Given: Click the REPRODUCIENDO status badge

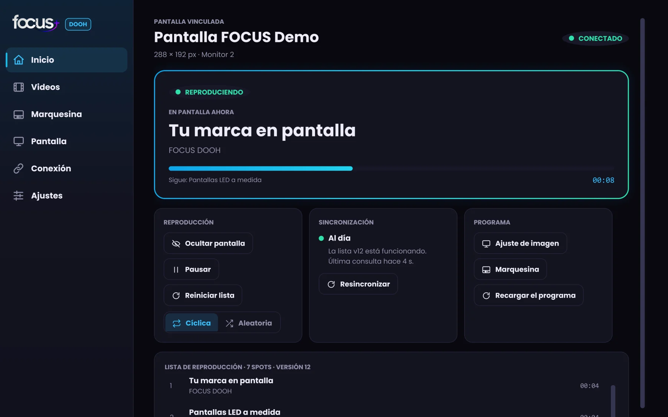Looking at the screenshot, I should tap(209, 92).
